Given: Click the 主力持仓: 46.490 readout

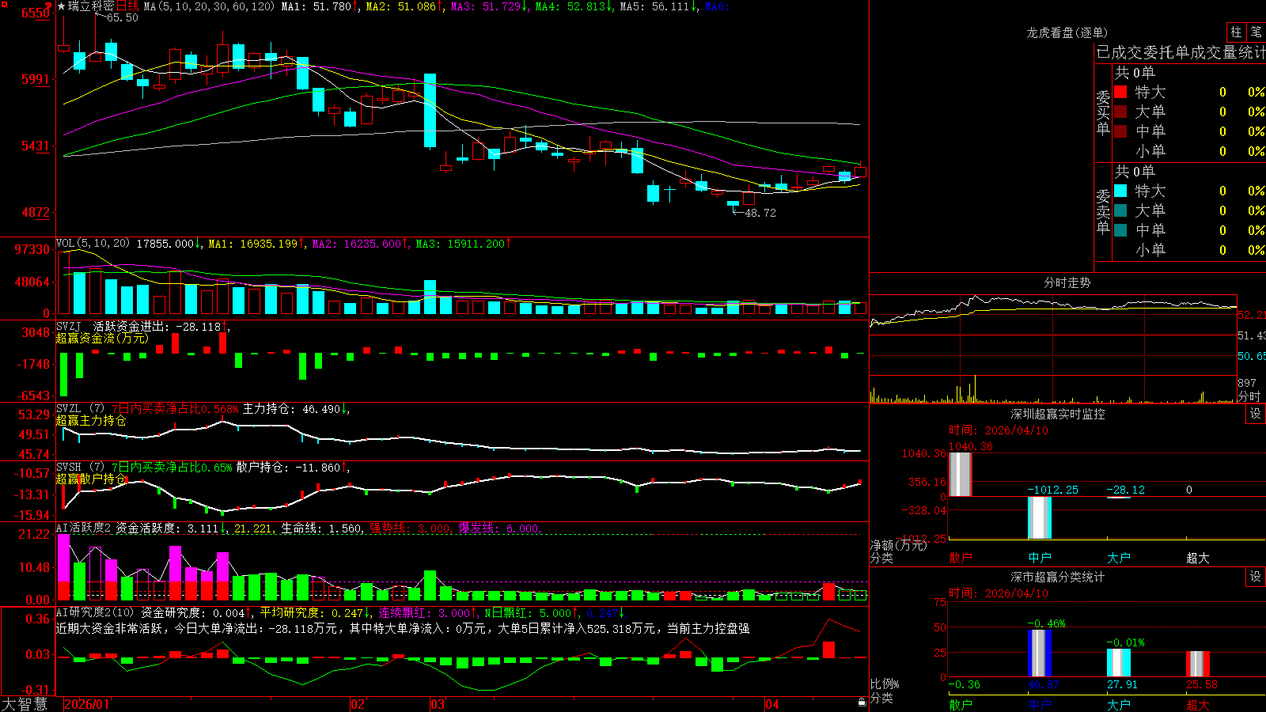Looking at the screenshot, I should pyautogui.click(x=291, y=408).
